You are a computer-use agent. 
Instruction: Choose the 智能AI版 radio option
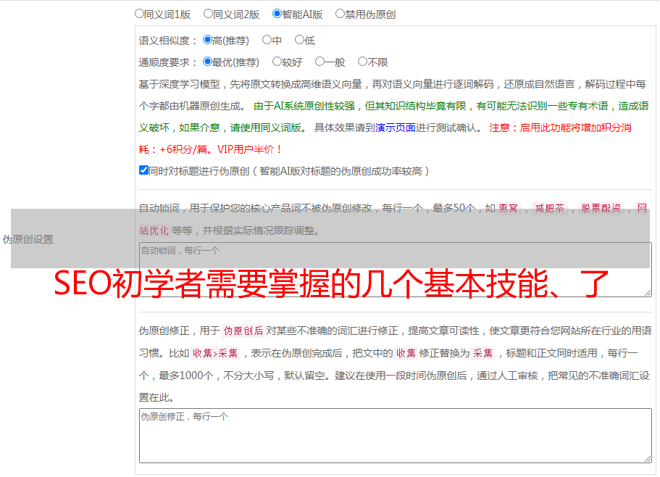pyautogui.click(x=277, y=14)
